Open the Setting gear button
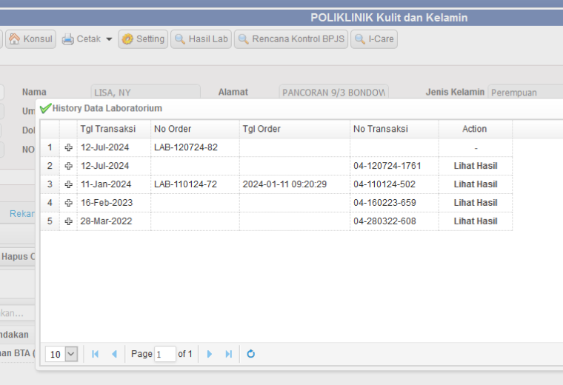 [x=143, y=39]
